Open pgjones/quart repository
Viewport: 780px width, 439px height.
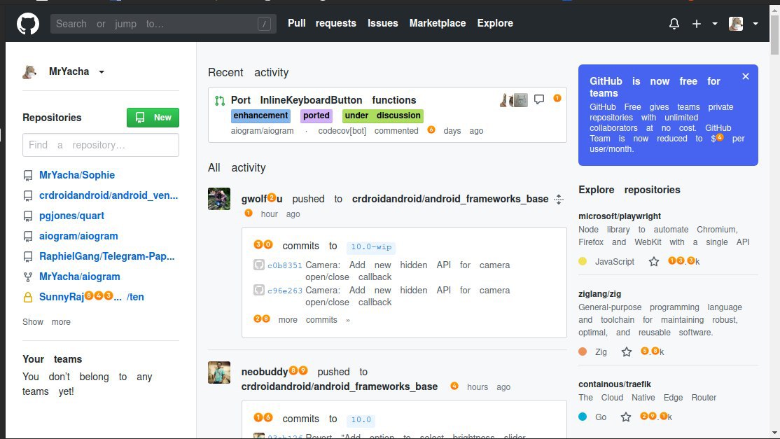point(71,216)
